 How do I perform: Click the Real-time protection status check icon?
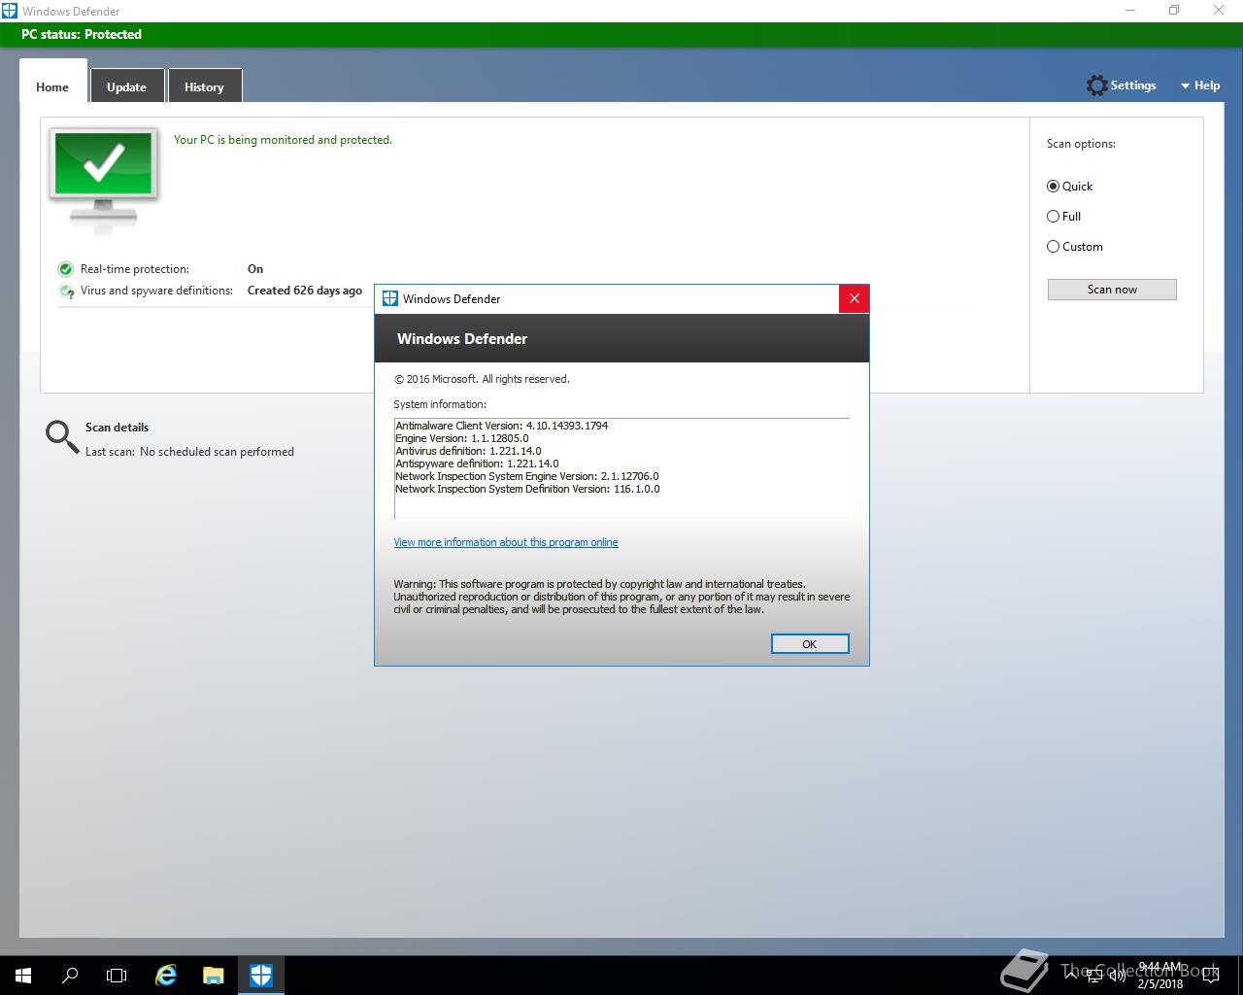(x=66, y=269)
